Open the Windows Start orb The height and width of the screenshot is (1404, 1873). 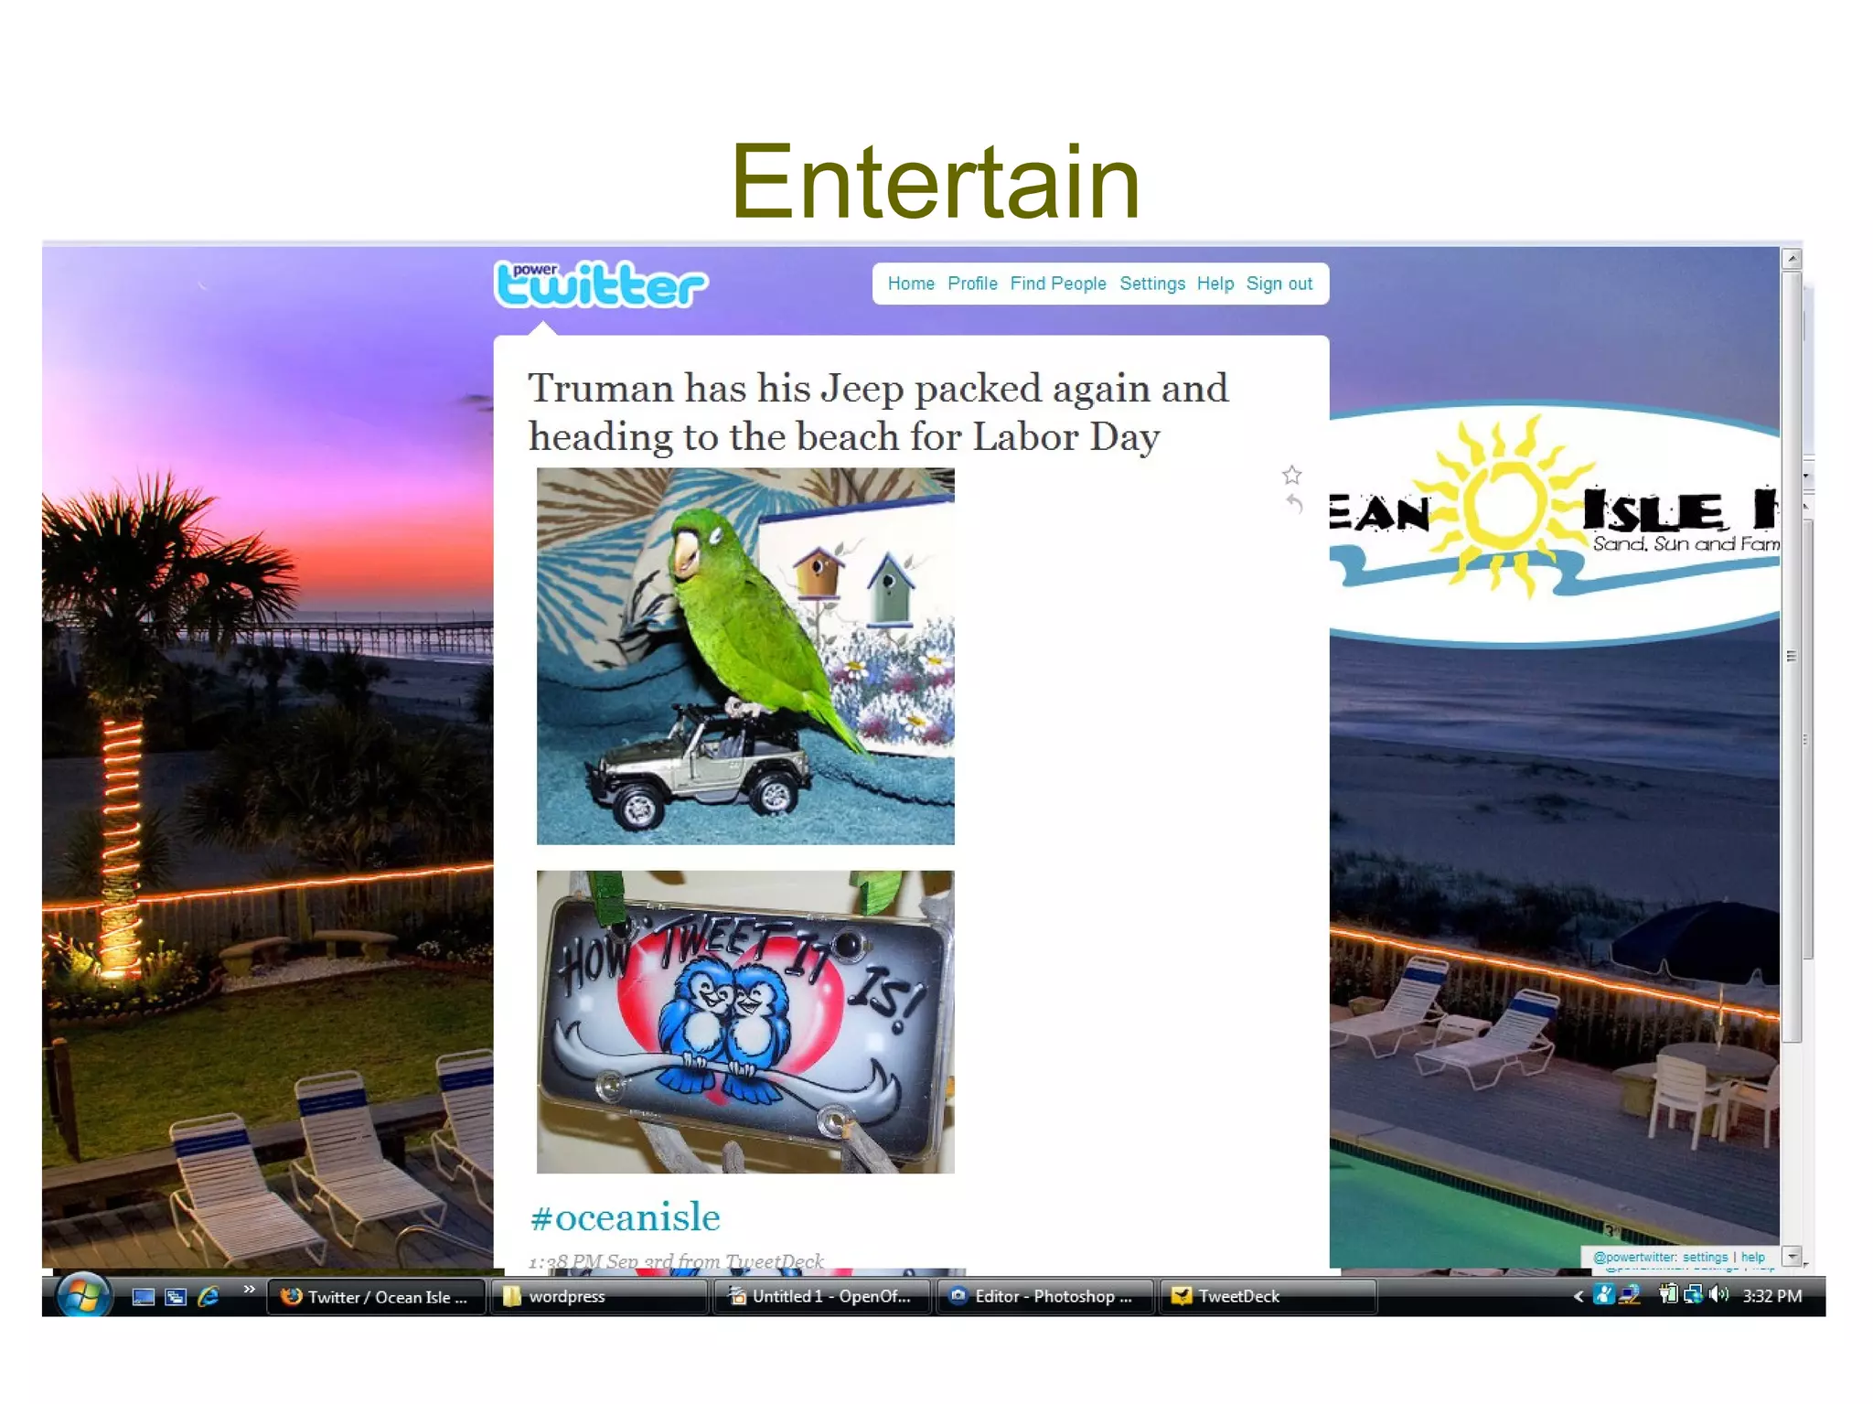coord(83,1295)
